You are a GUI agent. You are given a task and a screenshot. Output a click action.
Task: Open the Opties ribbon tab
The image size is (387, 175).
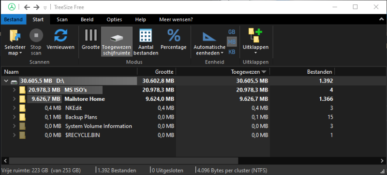coord(114,19)
